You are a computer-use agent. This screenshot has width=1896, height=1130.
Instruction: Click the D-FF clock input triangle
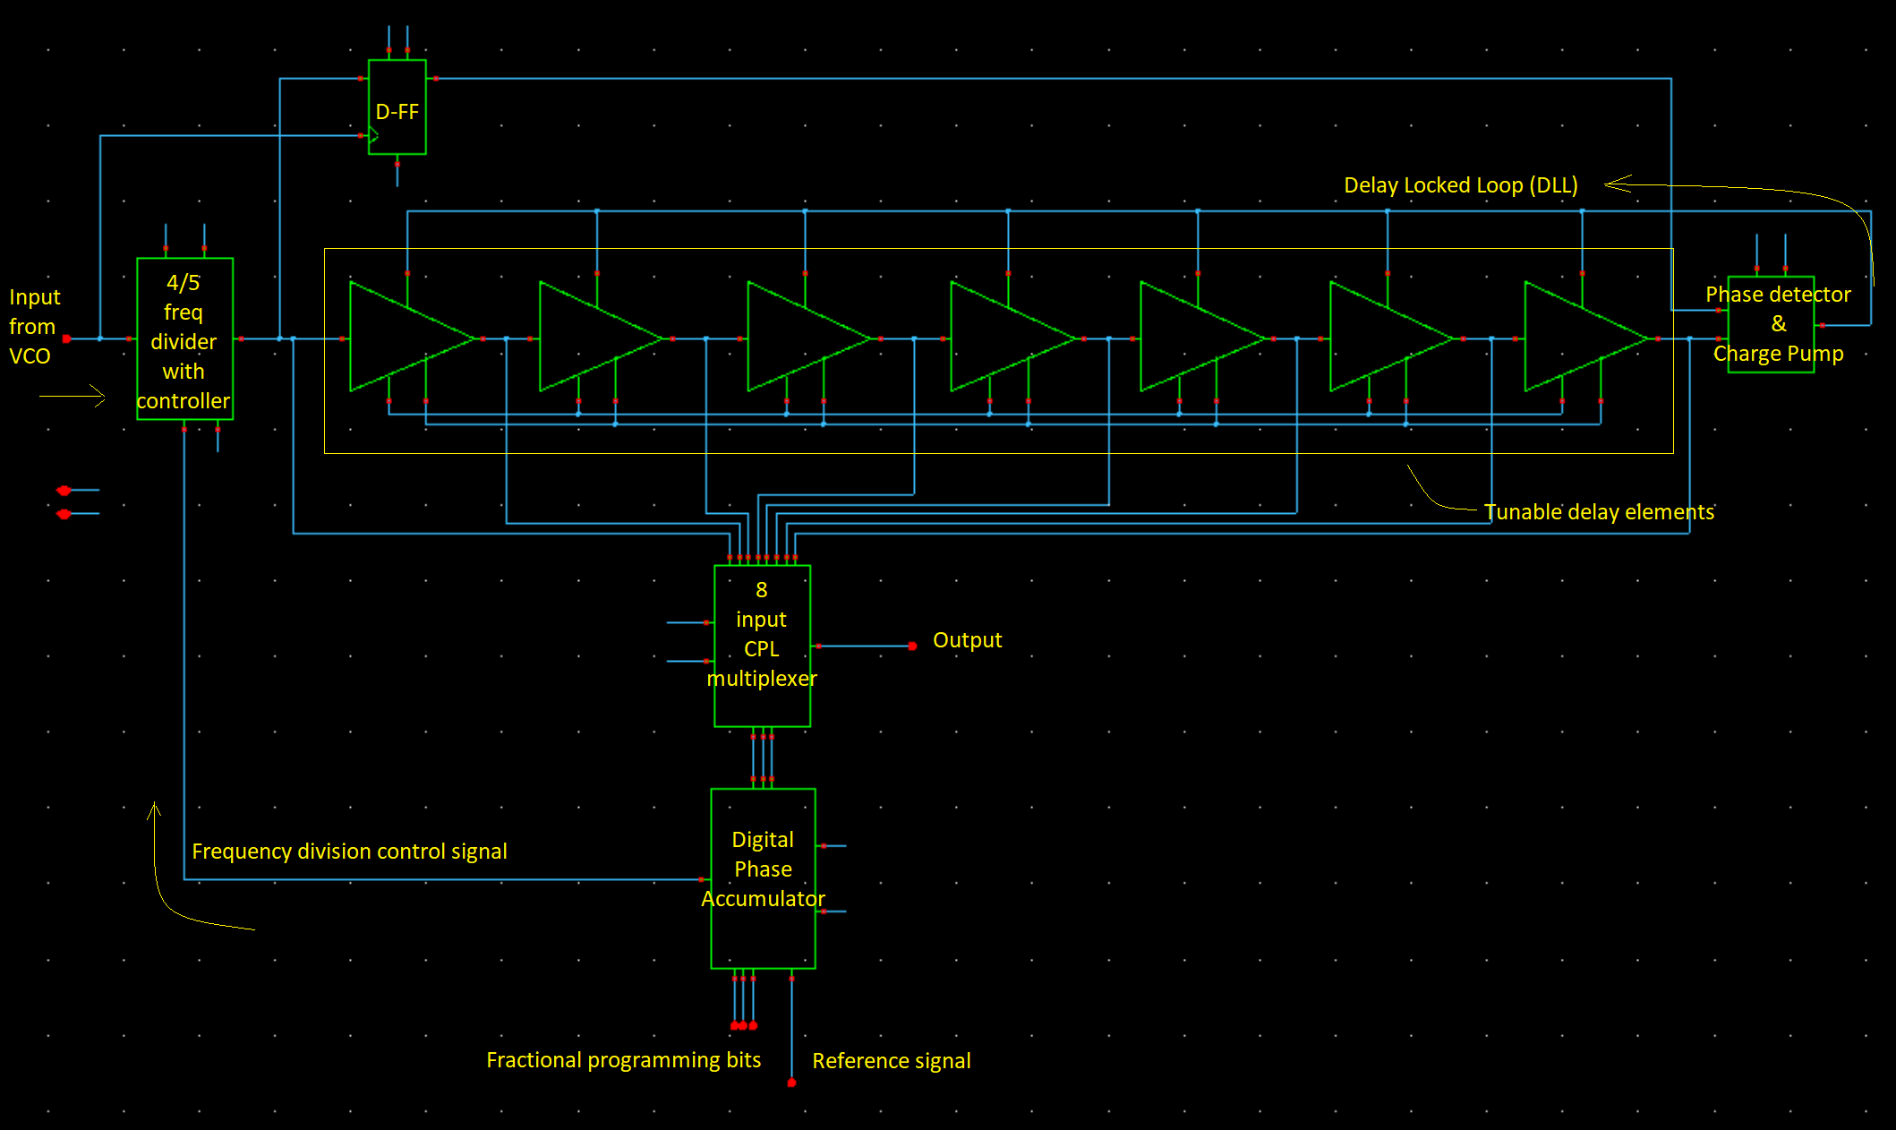(x=374, y=136)
